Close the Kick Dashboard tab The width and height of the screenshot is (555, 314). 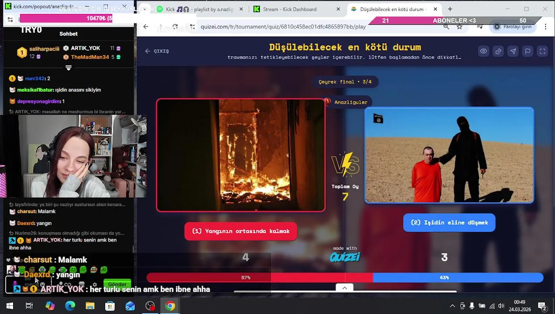point(338,9)
